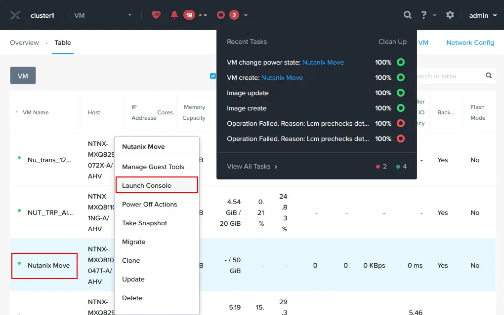Open the search magnifier in header
Viewport: 504px width, 315px height.
pyautogui.click(x=408, y=15)
